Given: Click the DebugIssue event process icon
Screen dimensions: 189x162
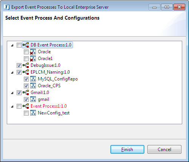Looking at the screenshot, I should click(x=26, y=65).
